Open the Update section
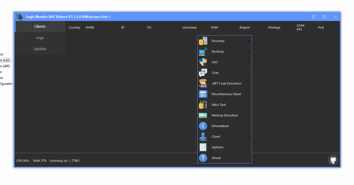 point(40,49)
